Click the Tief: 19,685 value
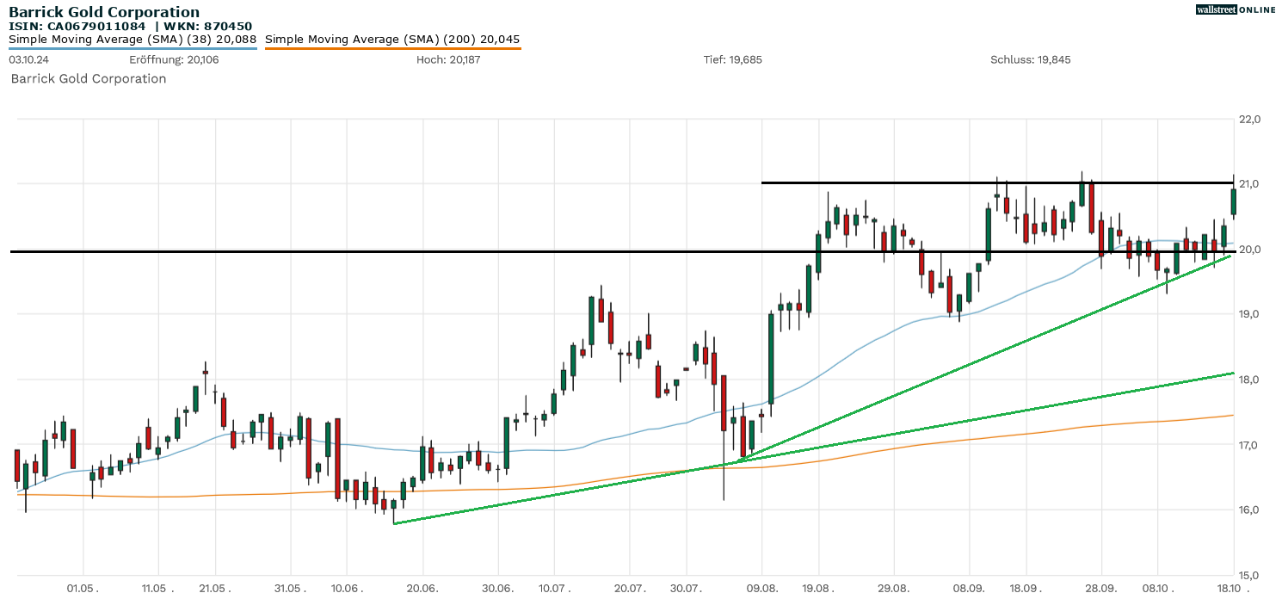 coord(733,60)
